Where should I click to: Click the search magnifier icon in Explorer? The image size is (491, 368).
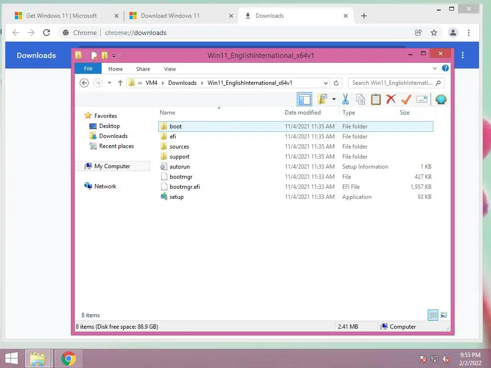pyautogui.click(x=438, y=83)
